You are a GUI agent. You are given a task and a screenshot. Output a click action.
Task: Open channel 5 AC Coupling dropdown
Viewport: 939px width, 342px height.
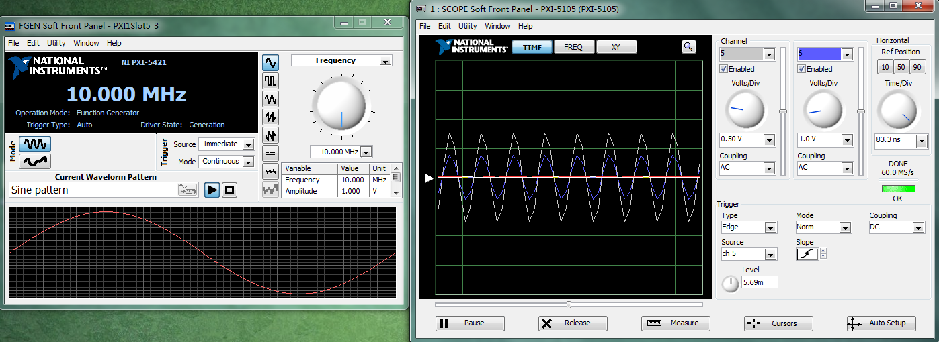769,168
